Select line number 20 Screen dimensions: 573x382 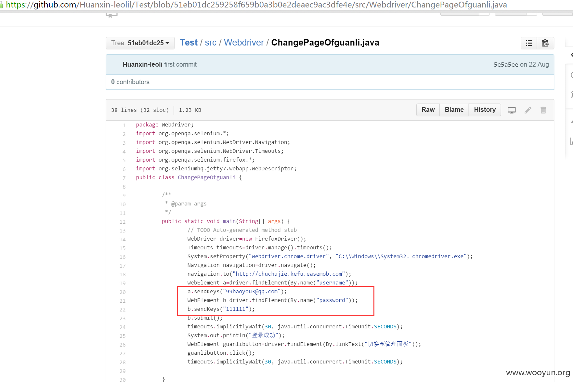coord(122,292)
